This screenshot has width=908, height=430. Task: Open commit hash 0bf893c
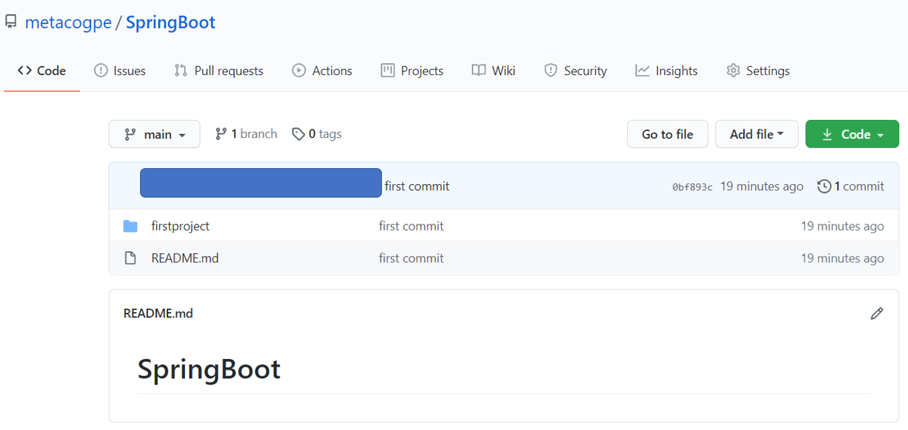(x=692, y=187)
